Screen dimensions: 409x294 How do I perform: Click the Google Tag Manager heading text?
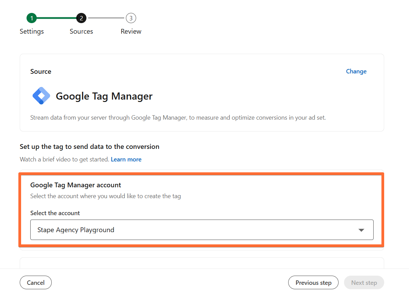click(104, 96)
